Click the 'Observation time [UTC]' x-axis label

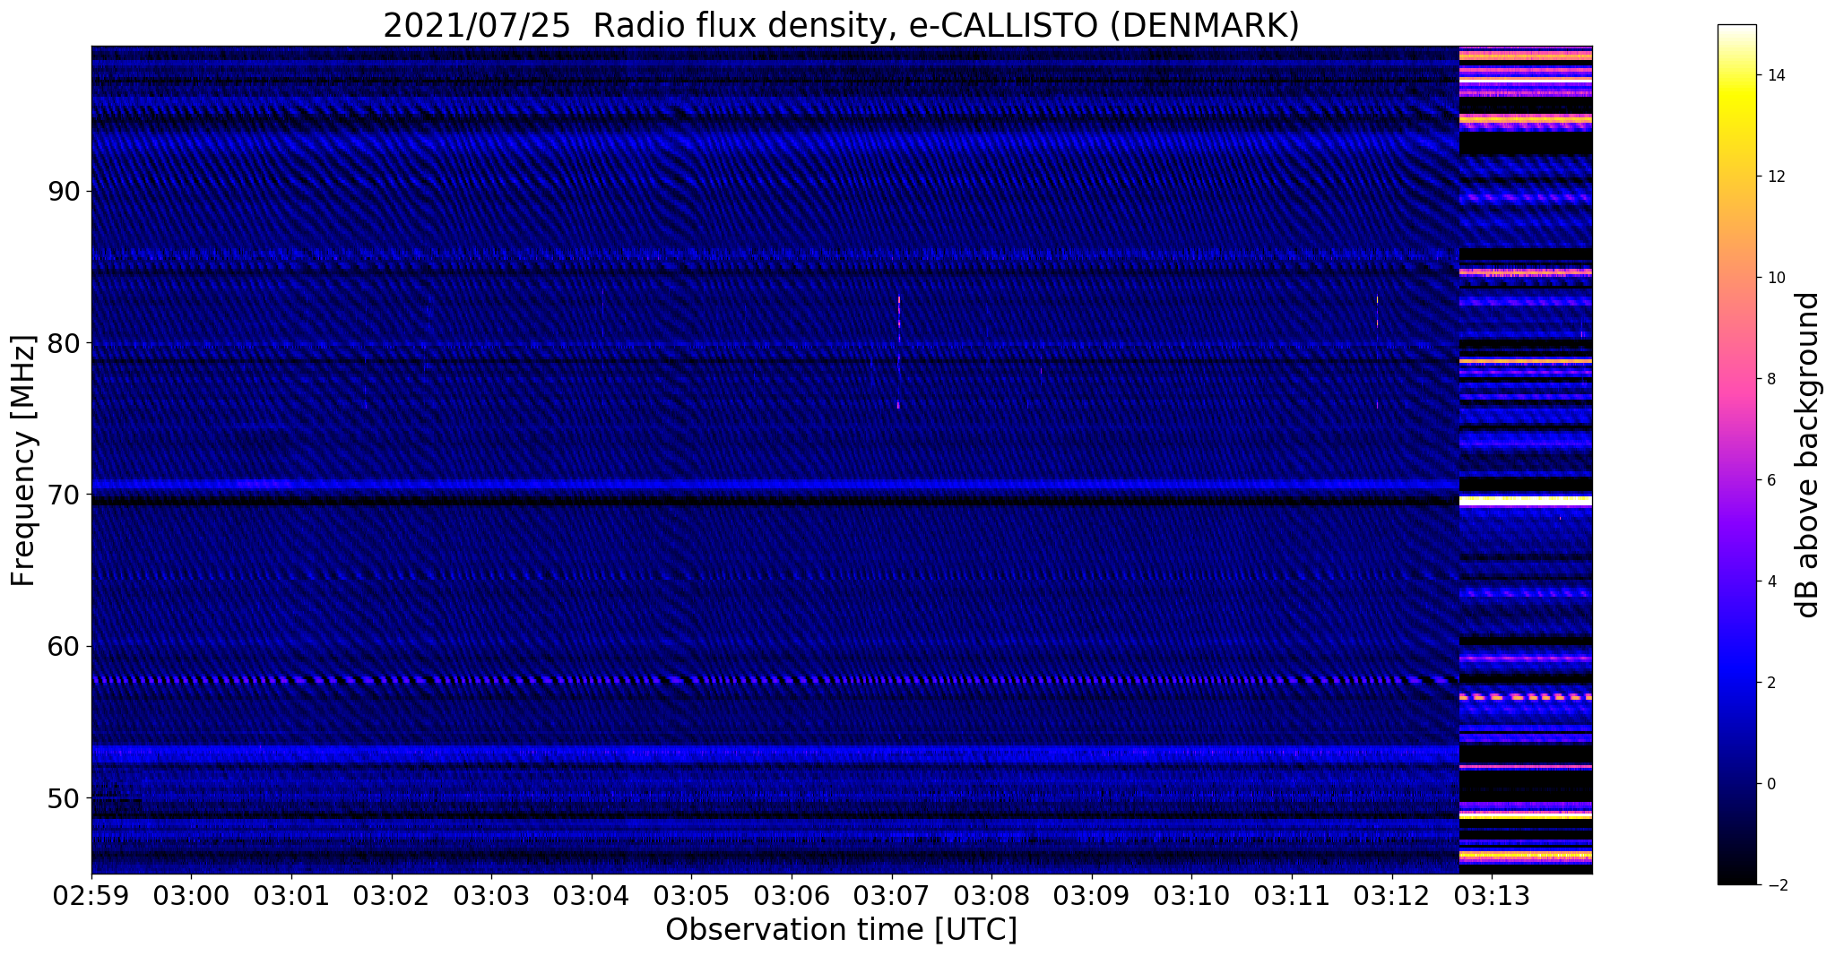pyautogui.click(x=841, y=930)
